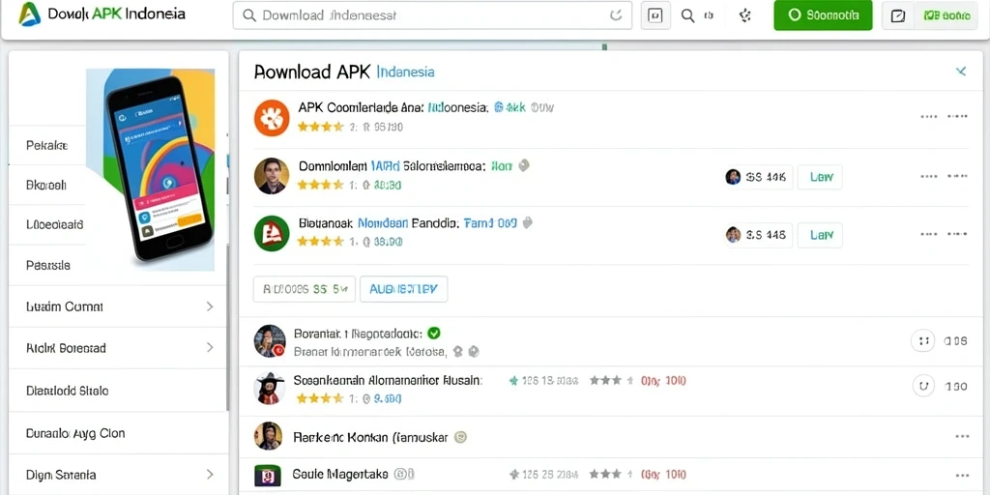Click the sidebar vertical scrollbar
This screenshot has height=495, width=990.
click(227, 325)
